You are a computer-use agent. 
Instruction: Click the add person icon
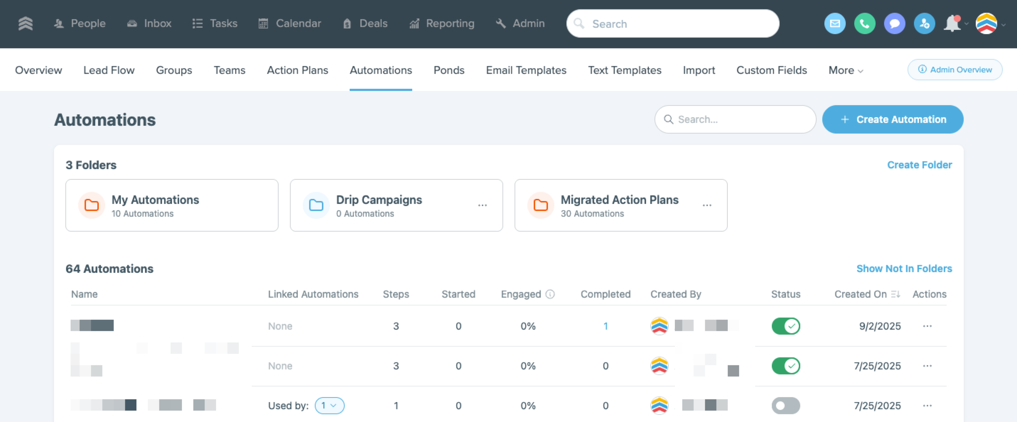[x=924, y=24]
